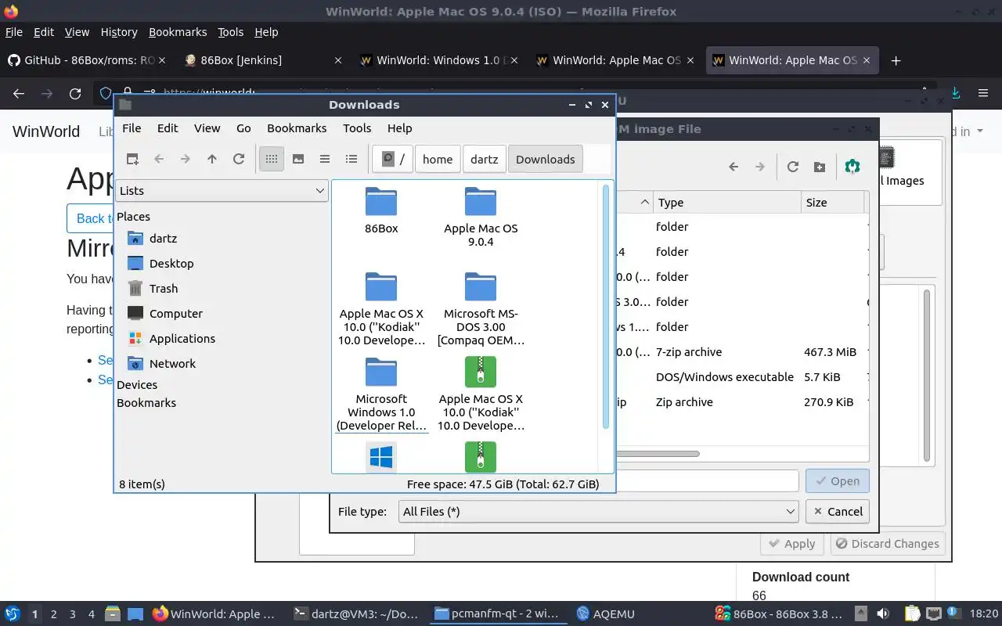Select Microsoft Windows 1.0 Developer Release folder
The height and width of the screenshot is (626, 1002).
(381, 394)
